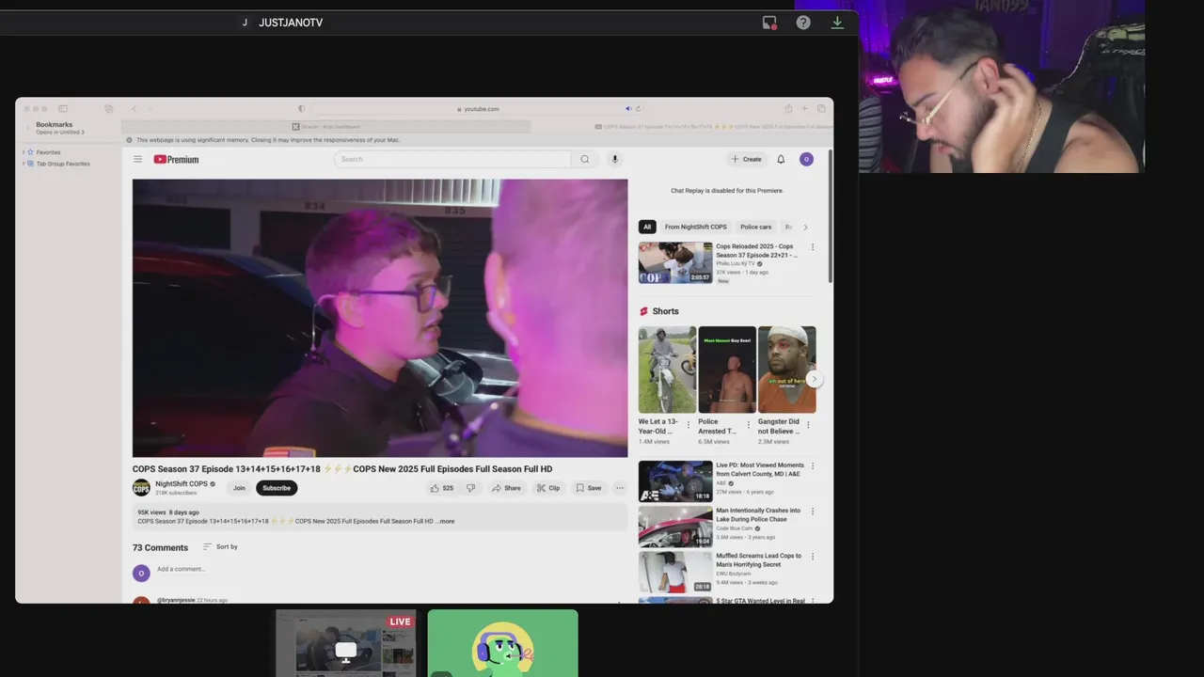The image size is (1204, 677).
Task: Open the Shorts section heading
Action: [x=658, y=311]
